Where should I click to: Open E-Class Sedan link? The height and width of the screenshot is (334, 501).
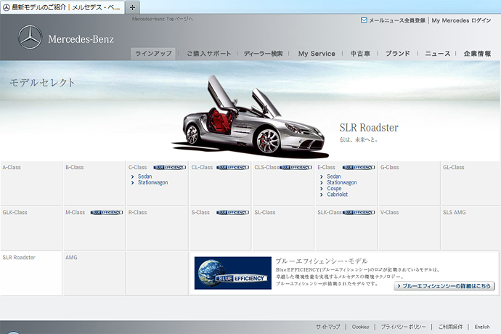pos(333,176)
